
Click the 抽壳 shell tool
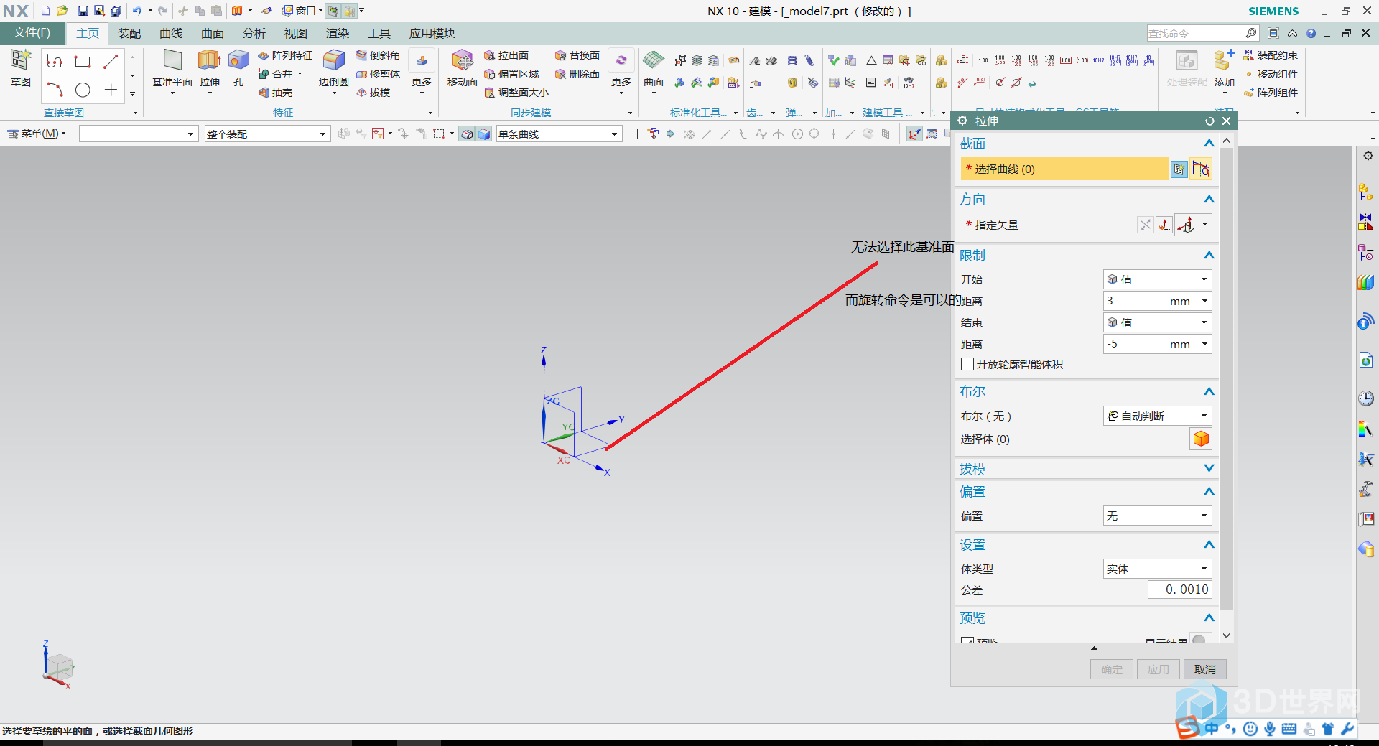[276, 93]
